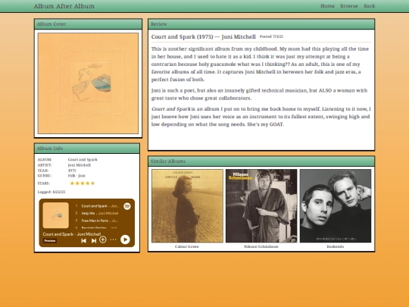Image resolution: width=409 pixels, height=307 pixels.
Task: Click the Album Info panel header
Action: point(87,149)
